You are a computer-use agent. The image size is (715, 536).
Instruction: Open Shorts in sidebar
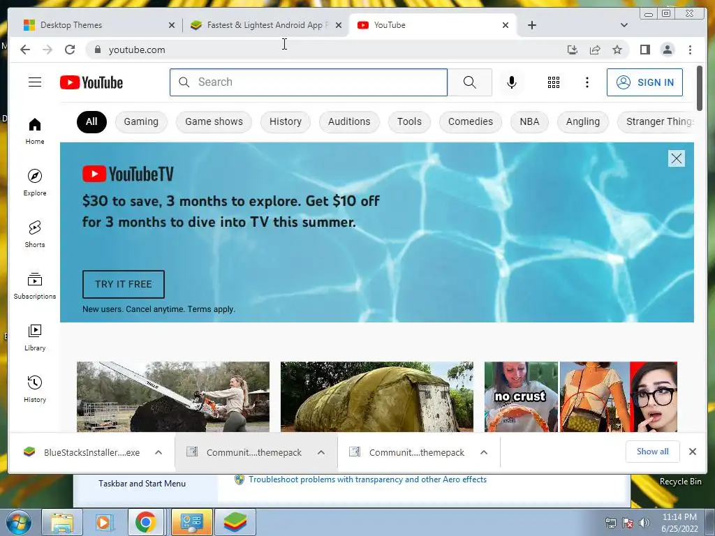[35, 234]
